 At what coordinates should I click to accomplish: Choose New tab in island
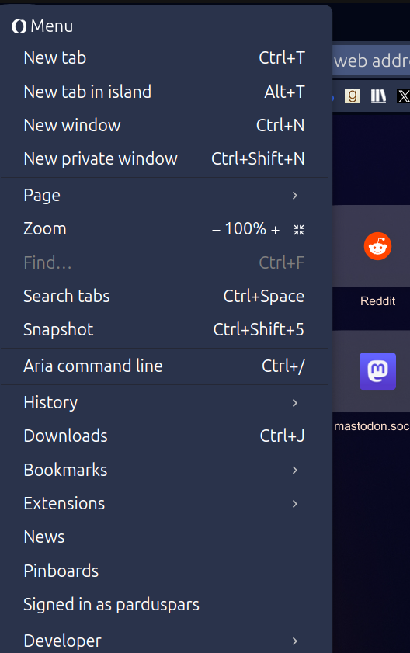pos(165,92)
